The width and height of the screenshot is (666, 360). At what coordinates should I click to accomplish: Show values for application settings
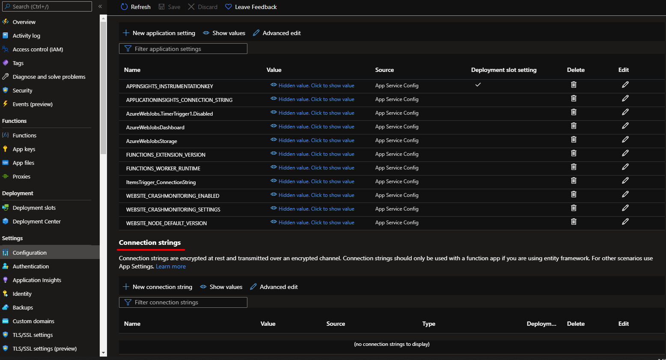[224, 33]
